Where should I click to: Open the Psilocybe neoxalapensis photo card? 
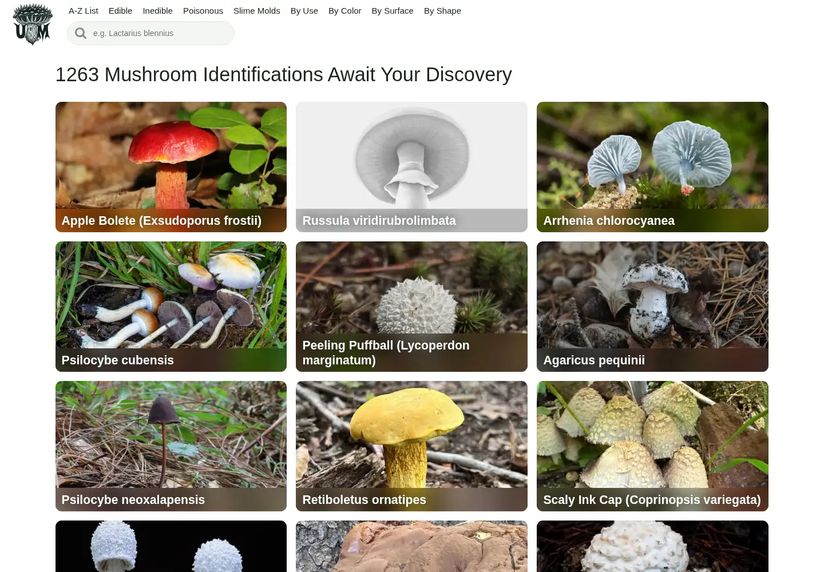tap(171, 446)
